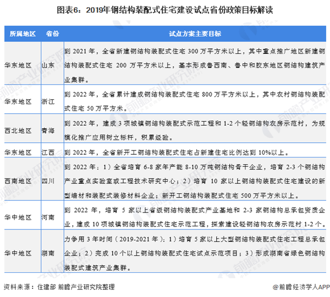Click '华中地区' in the 河南 row
This screenshot has height=297, width=330.
[18, 217]
